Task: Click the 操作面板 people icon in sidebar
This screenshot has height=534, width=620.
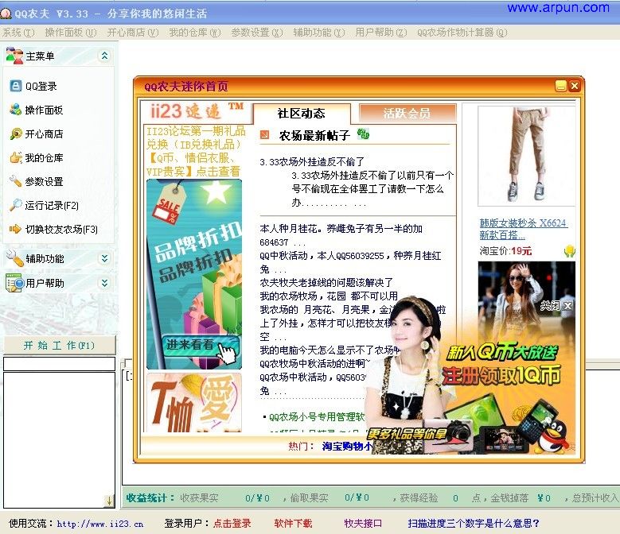Action: (x=15, y=110)
